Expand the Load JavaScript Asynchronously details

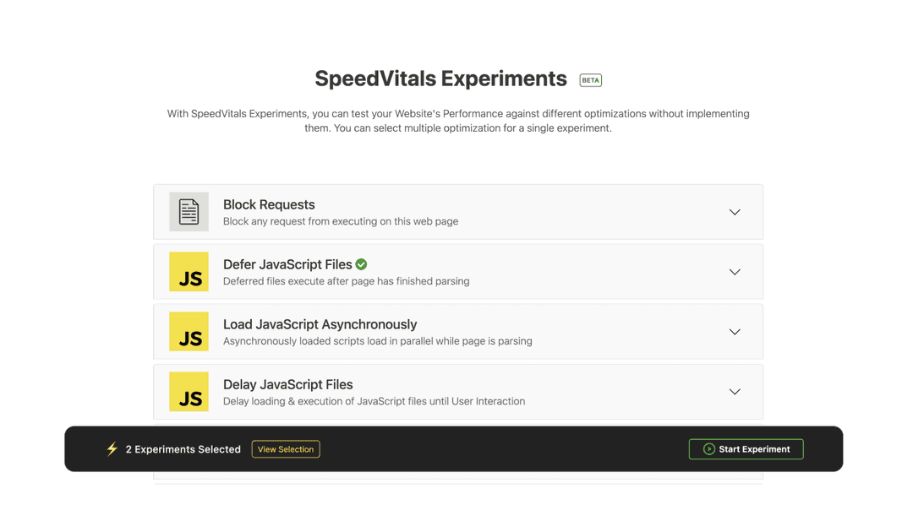coord(735,332)
